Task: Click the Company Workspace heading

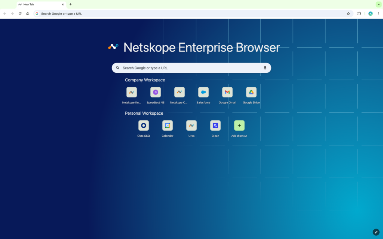Action: point(145,80)
